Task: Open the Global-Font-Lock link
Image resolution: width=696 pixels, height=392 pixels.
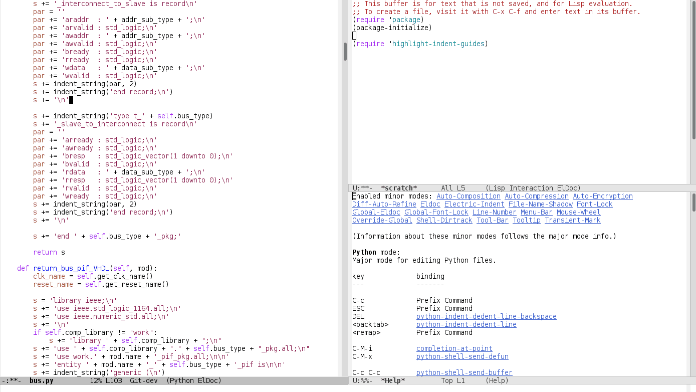Action: [x=436, y=212]
